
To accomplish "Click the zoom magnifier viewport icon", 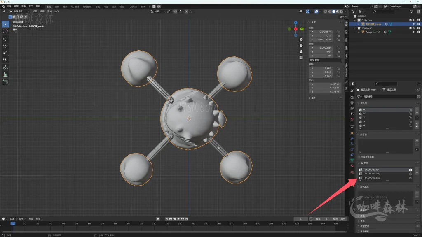I will [x=301, y=40].
